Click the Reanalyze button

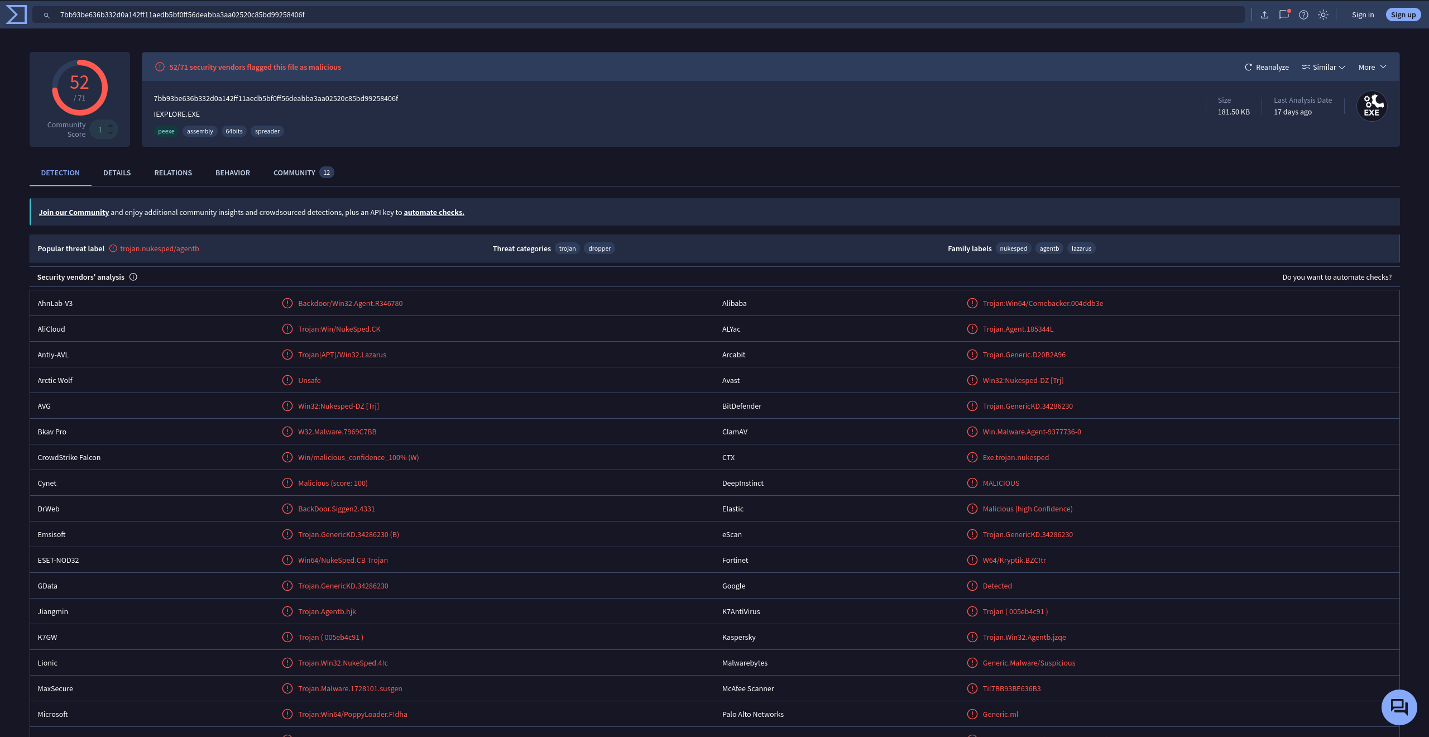[1267, 67]
